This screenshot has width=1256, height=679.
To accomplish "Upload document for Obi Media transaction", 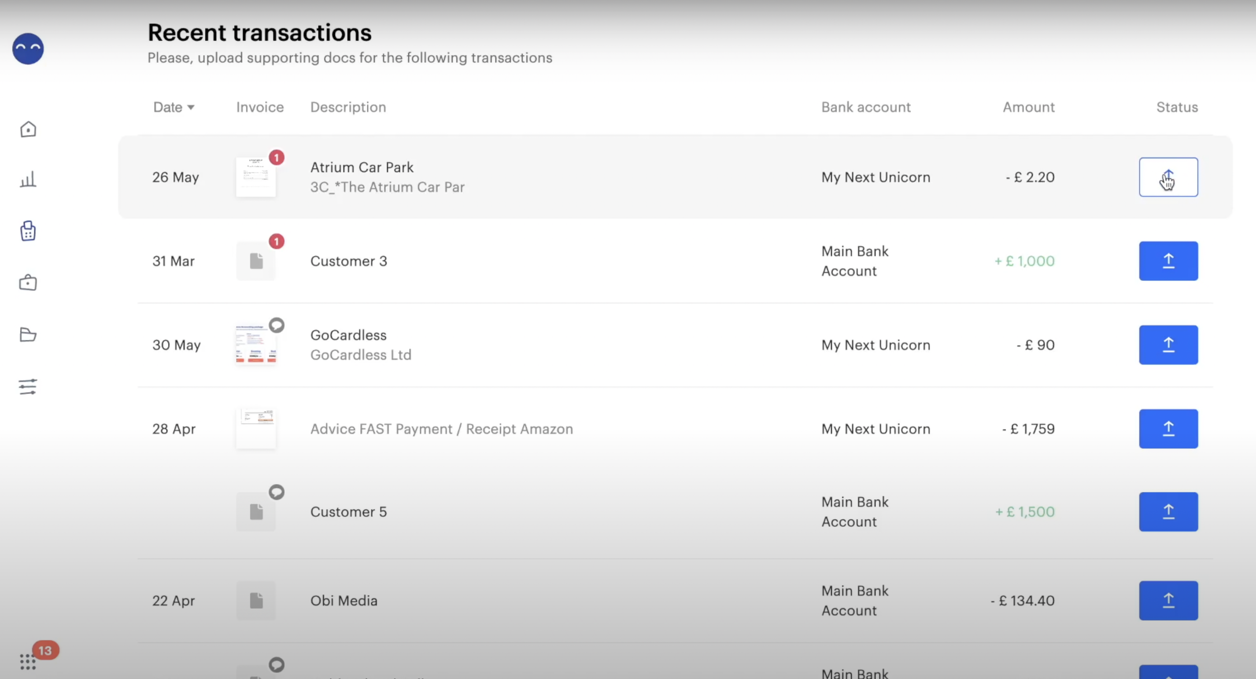I will (1168, 601).
